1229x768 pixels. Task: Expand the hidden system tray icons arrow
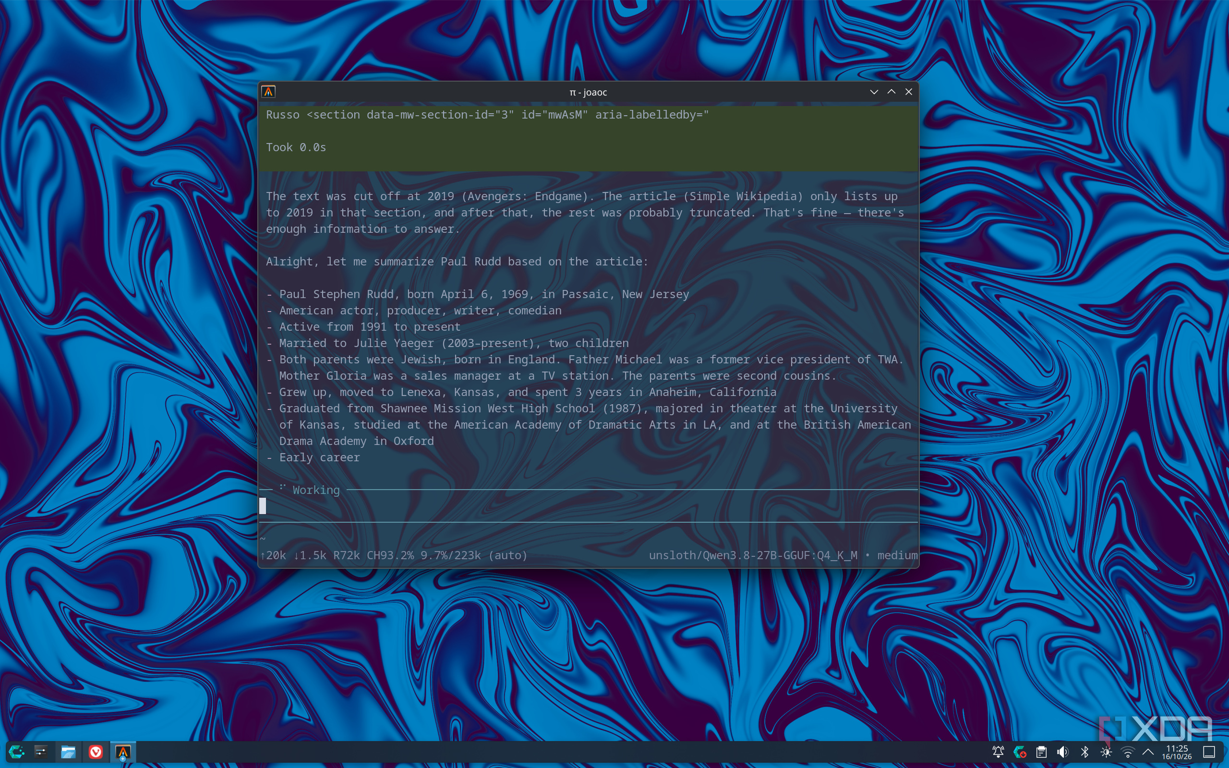(1148, 752)
